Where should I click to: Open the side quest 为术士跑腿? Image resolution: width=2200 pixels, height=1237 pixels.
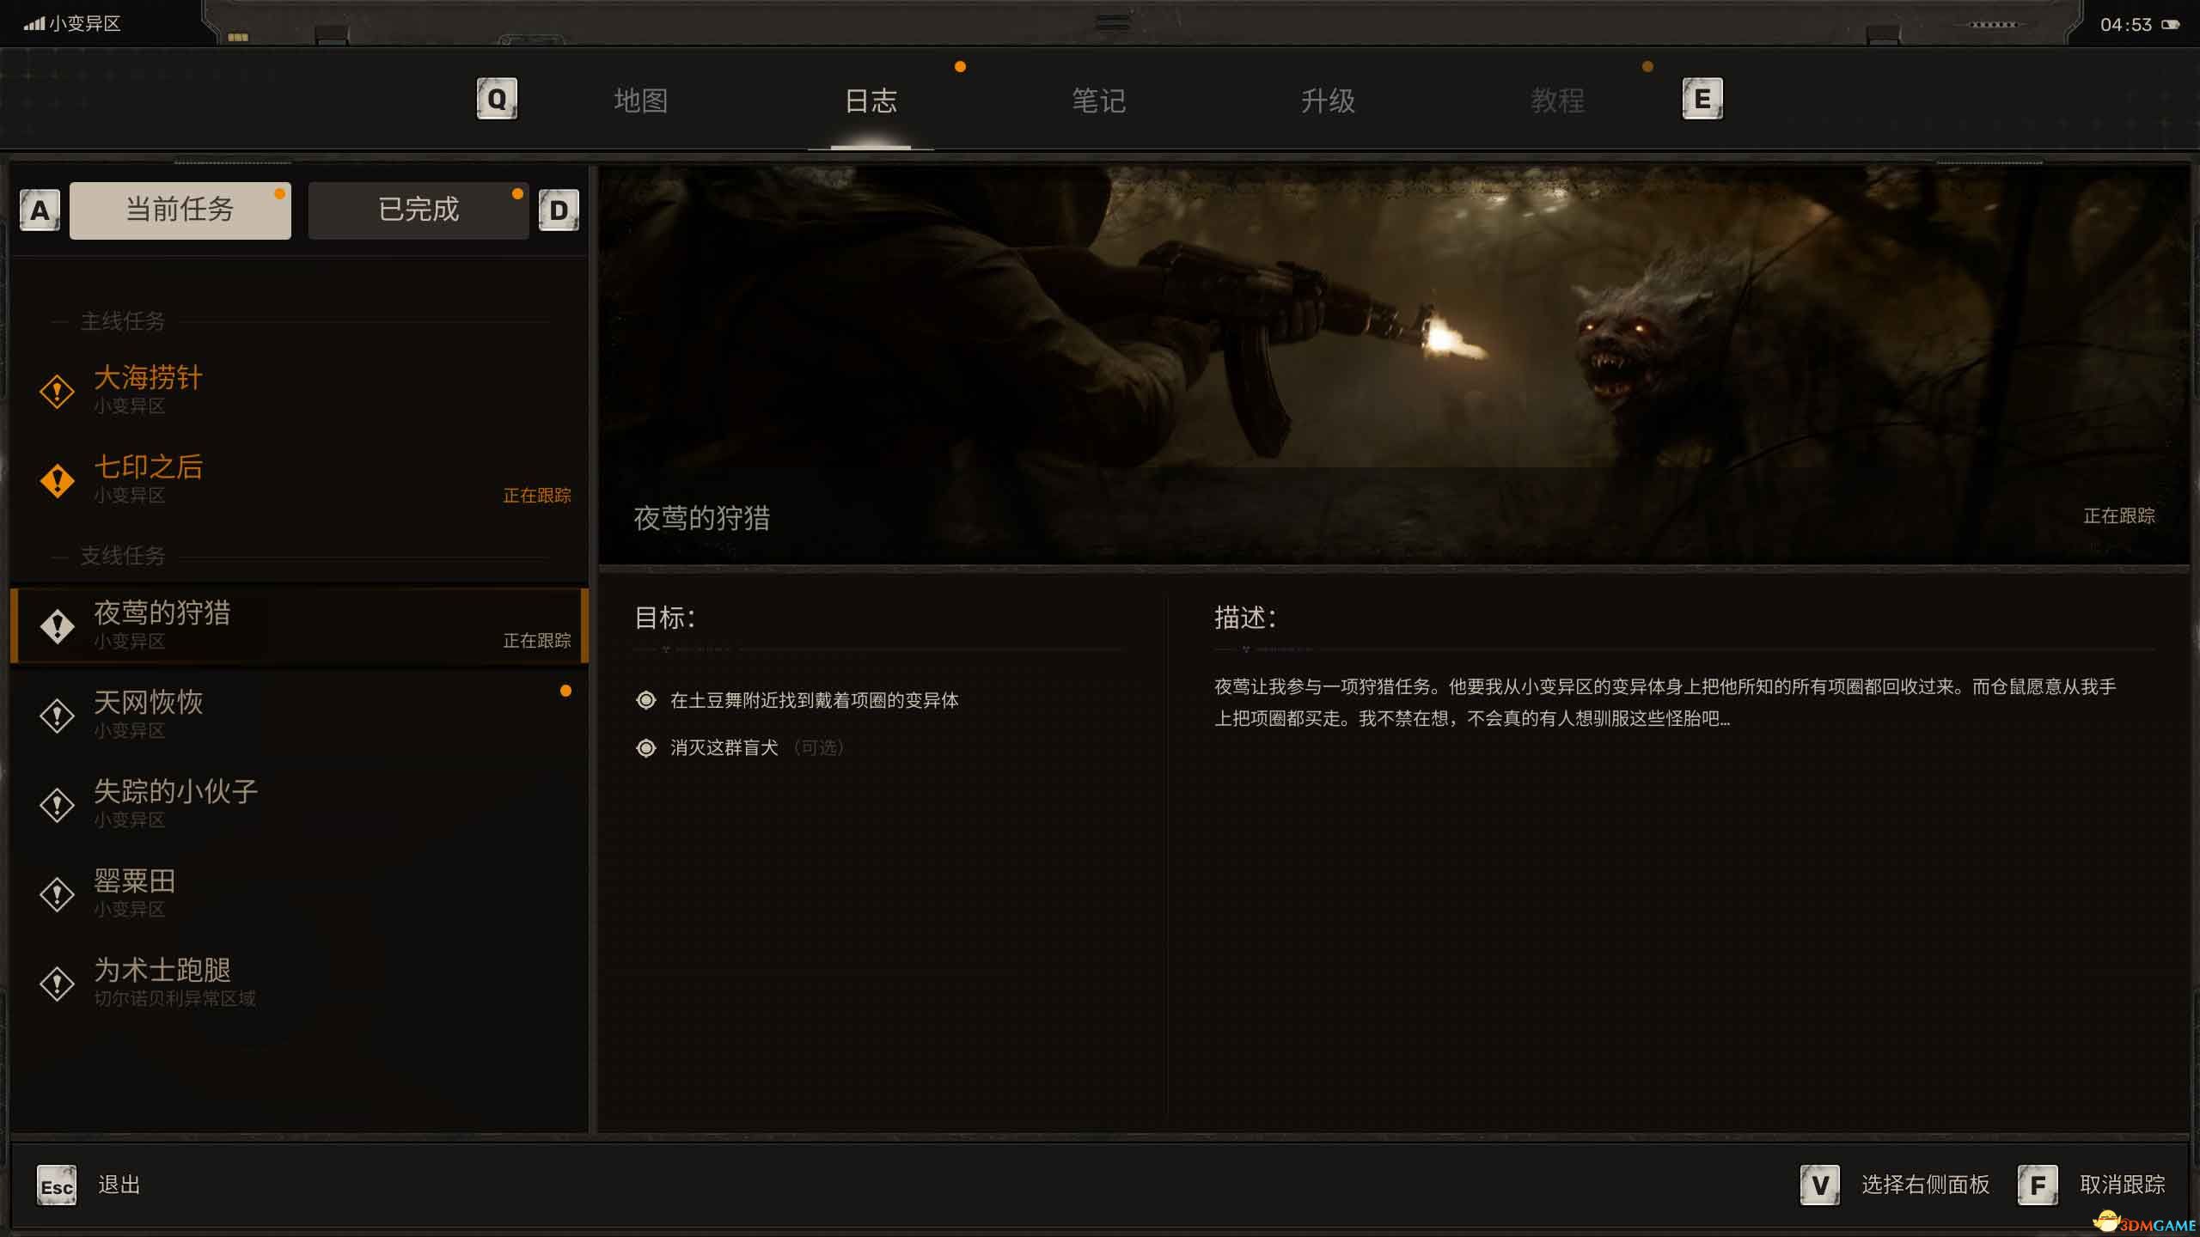click(299, 984)
